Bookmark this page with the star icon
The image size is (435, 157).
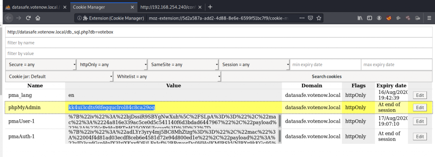click(x=319, y=18)
